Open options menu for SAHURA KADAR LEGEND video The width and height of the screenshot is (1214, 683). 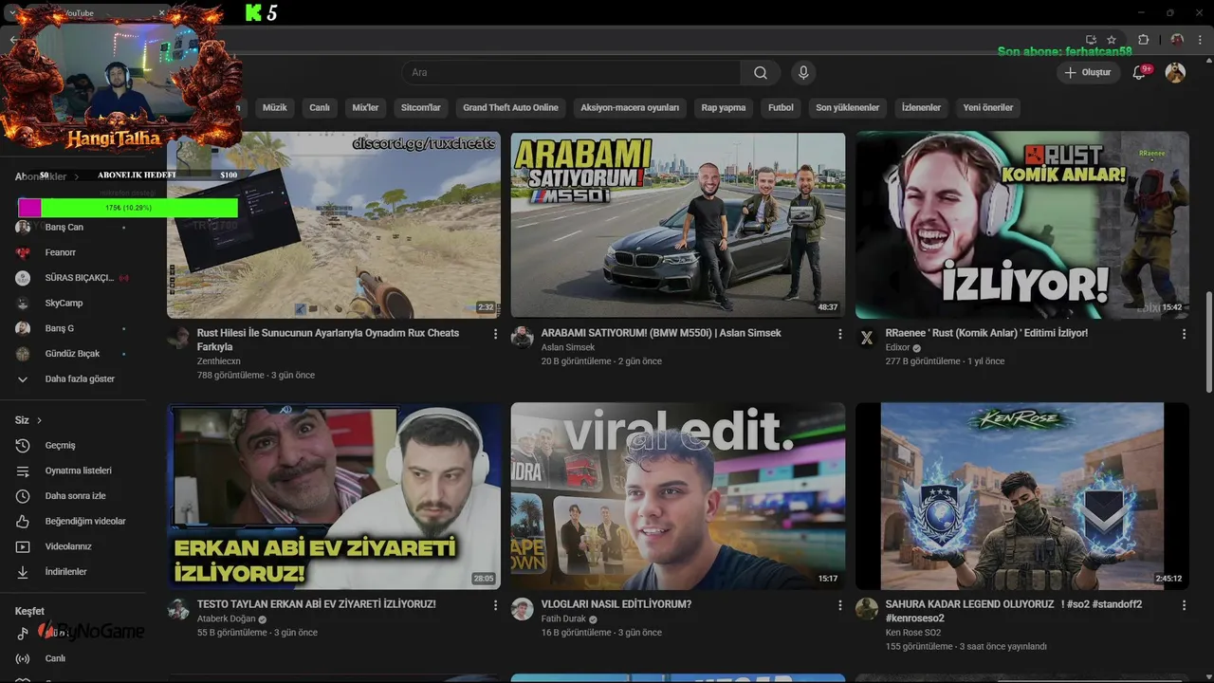(x=1184, y=605)
